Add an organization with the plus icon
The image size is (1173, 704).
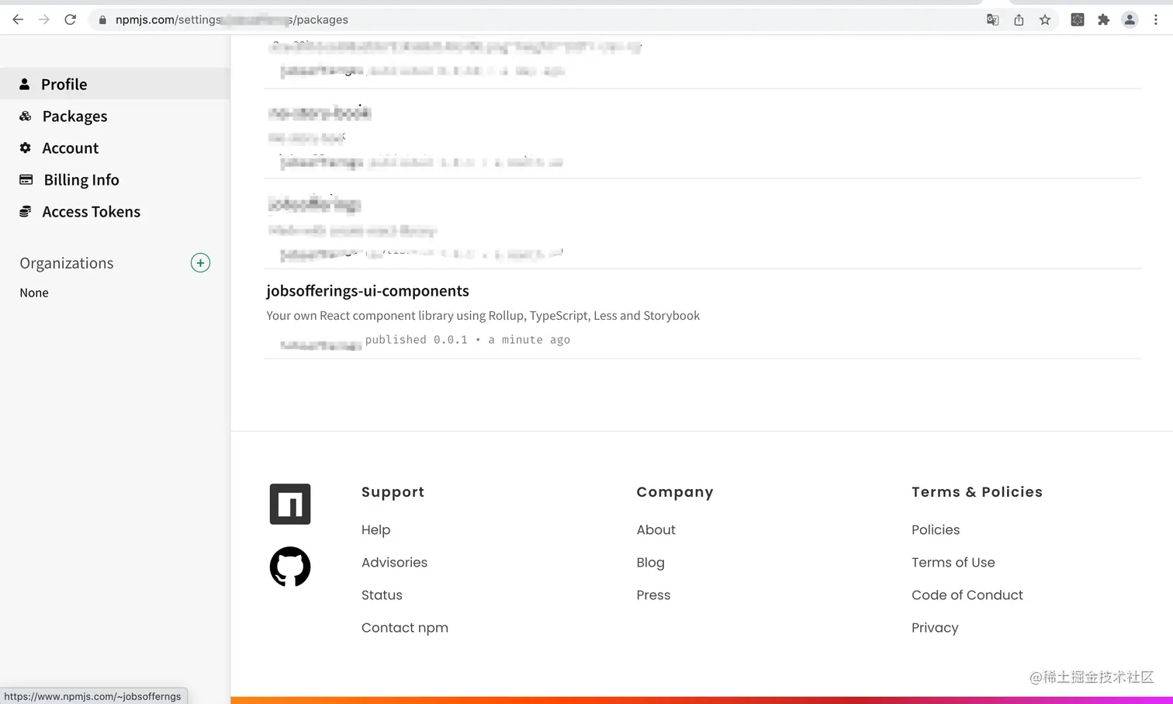pos(200,262)
